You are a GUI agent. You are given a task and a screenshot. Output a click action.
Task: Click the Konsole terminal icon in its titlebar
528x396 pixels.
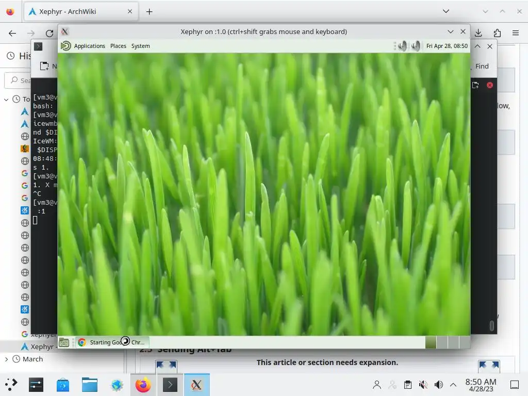[x=38, y=46]
